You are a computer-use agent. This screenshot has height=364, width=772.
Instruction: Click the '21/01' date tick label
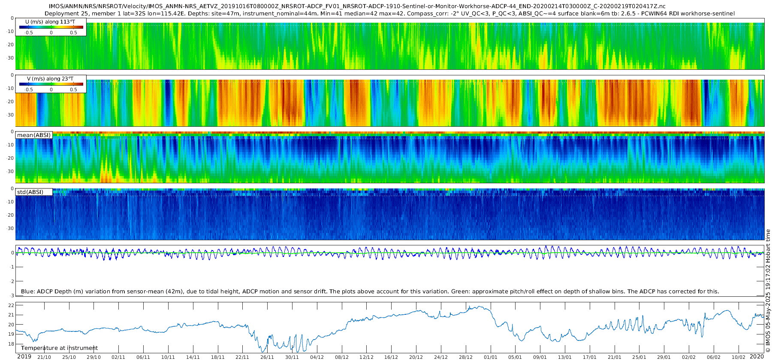[x=615, y=358]
